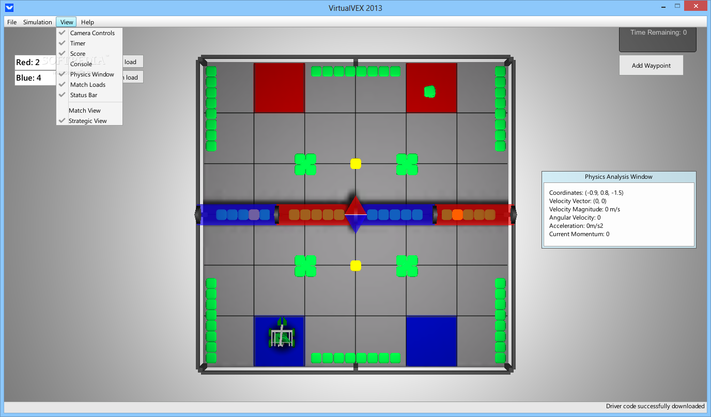Click the Time Remaining timer panel
711x417 pixels.
coord(658,39)
